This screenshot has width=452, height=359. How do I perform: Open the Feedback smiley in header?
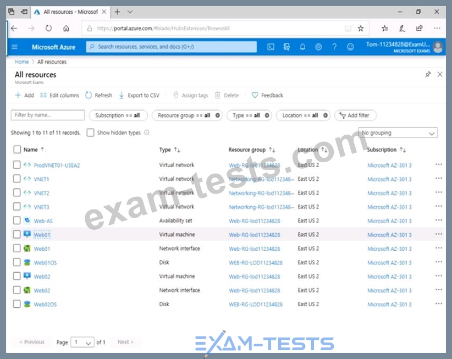(x=350, y=47)
